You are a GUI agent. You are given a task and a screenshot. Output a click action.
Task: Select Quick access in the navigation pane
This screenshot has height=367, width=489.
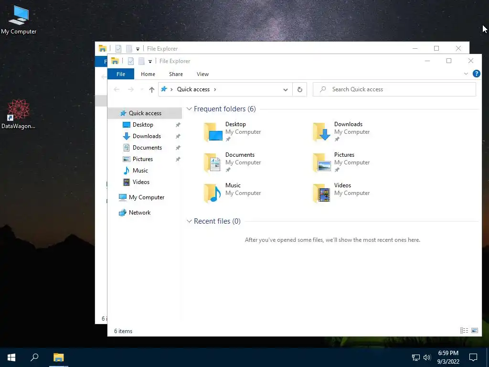[145, 113]
